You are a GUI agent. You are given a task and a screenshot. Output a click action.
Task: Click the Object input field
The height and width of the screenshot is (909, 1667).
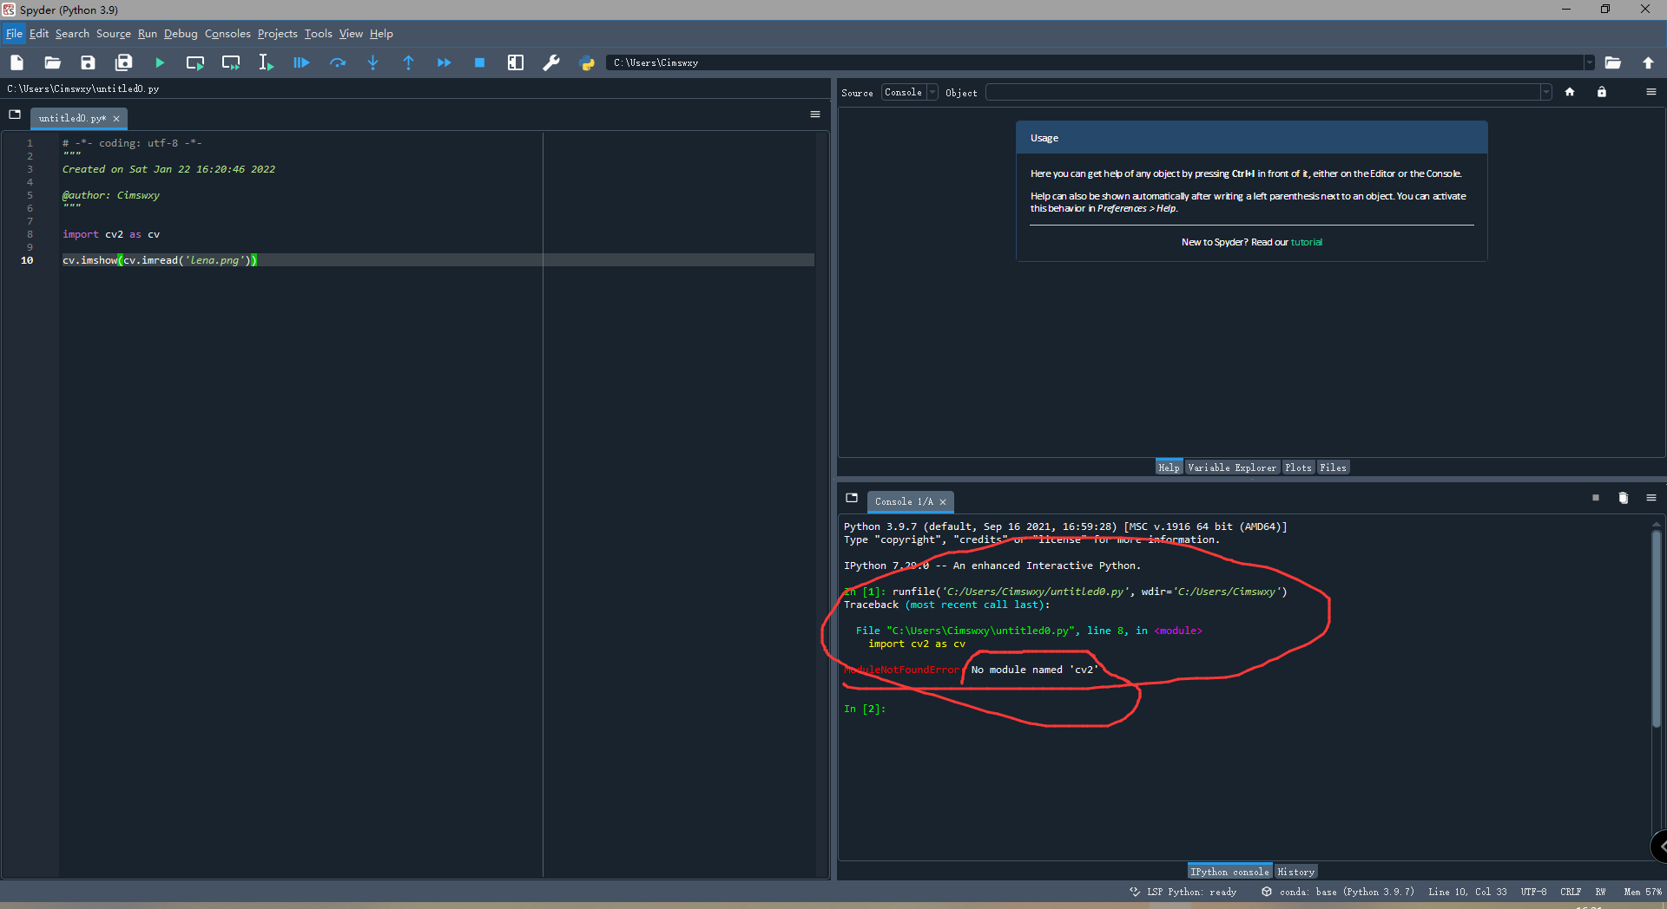(1263, 93)
